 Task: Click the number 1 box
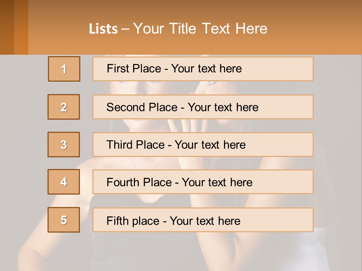click(64, 69)
